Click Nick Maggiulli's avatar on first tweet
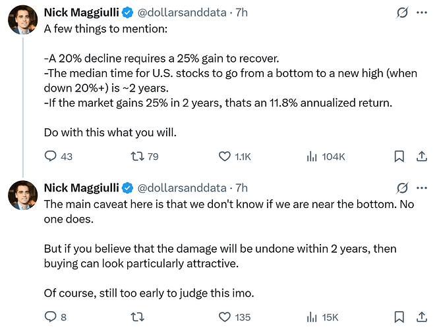 pyautogui.click(x=22, y=20)
